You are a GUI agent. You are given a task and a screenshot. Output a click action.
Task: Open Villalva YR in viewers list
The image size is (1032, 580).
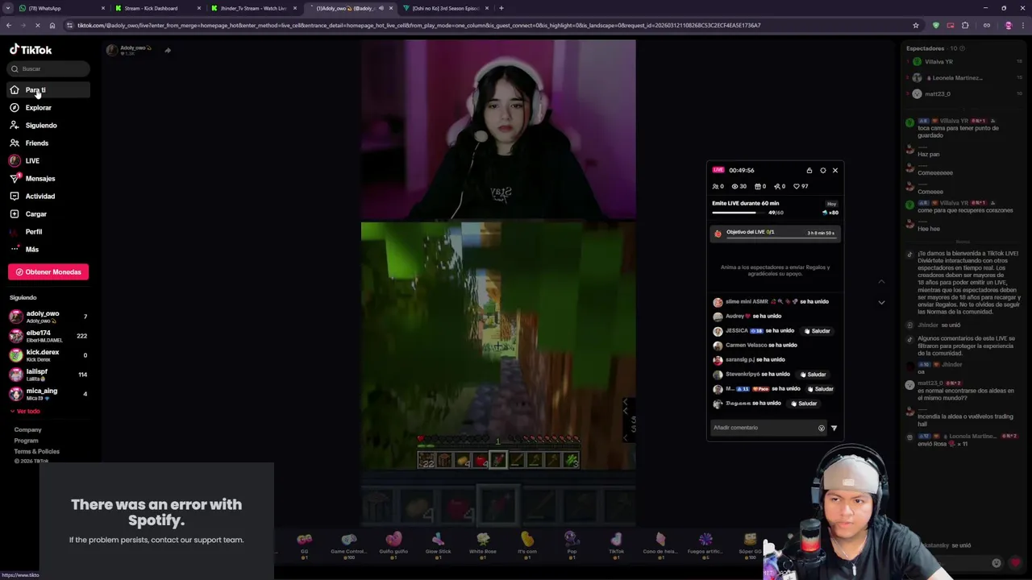(938, 62)
